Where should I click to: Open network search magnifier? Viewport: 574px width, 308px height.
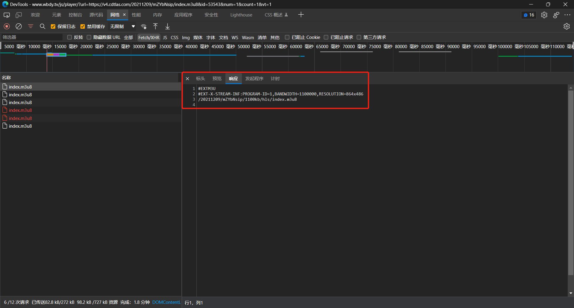coord(42,26)
